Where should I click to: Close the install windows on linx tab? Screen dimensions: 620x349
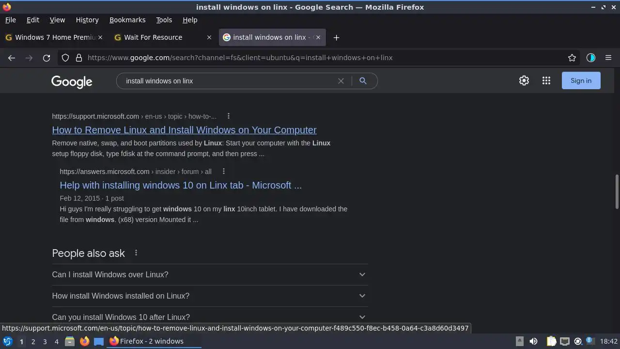click(x=318, y=37)
